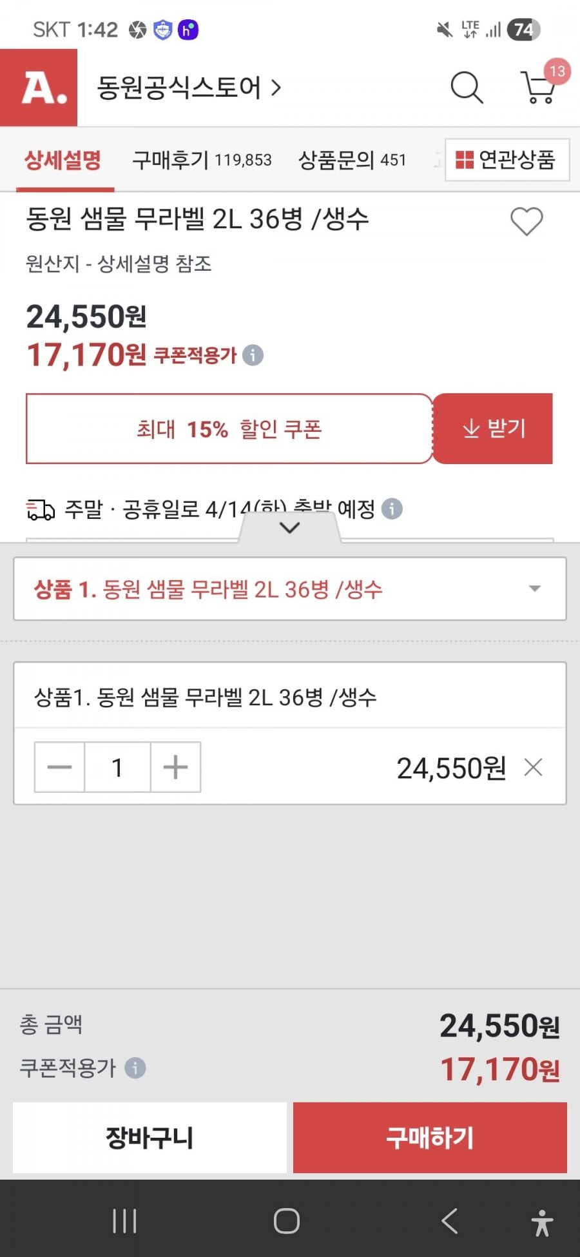The height and width of the screenshot is (1257, 580).
Task: Tap info icon next to bottom 쿠폰적용가 label
Action: (135, 1068)
